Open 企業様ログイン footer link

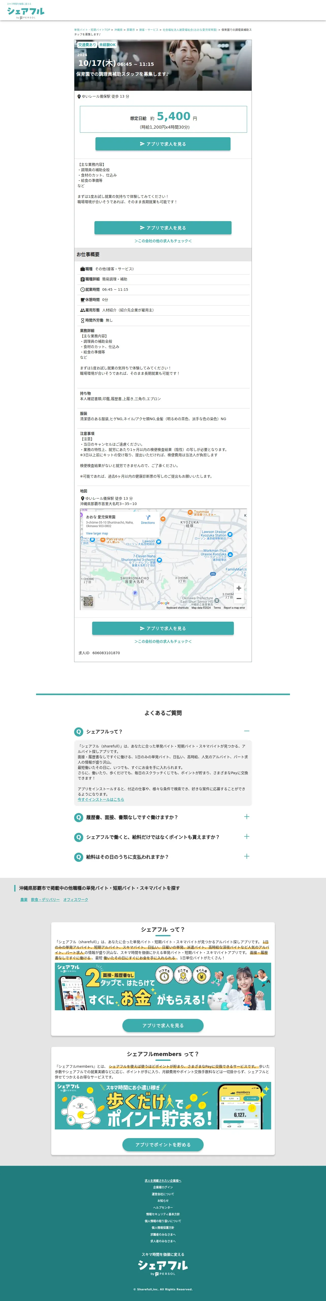[x=163, y=1187]
